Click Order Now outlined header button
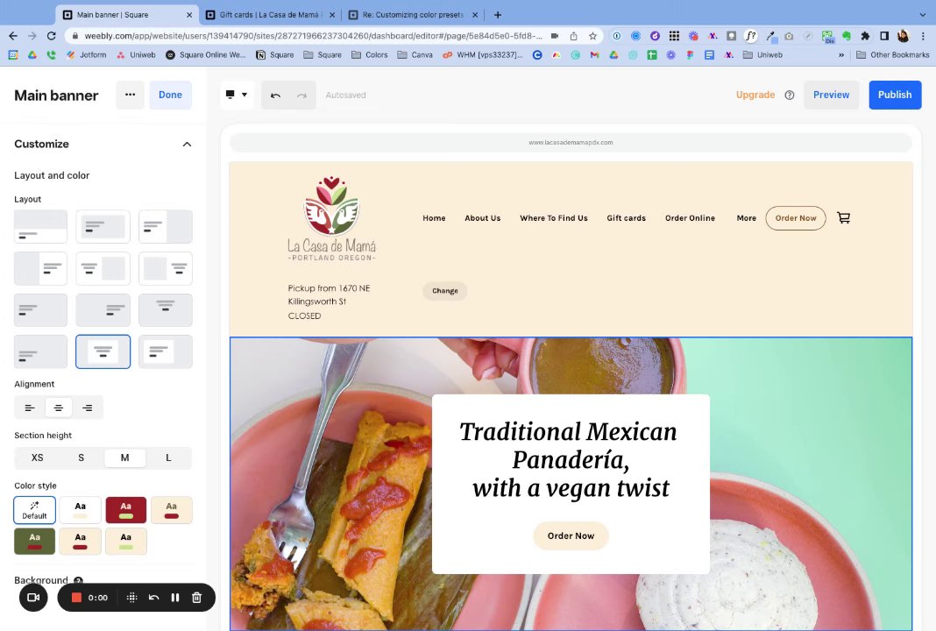This screenshot has width=936, height=631. coord(796,218)
